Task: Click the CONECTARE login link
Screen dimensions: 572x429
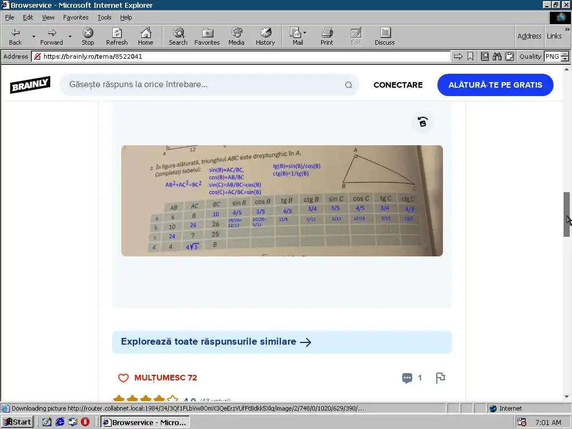Action: (x=398, y=85)
